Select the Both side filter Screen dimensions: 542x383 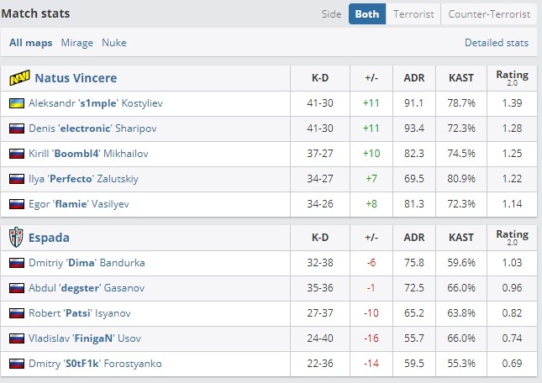pyautogui.click(x=366, y=14)
